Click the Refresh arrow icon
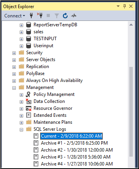 coord(65,16)
